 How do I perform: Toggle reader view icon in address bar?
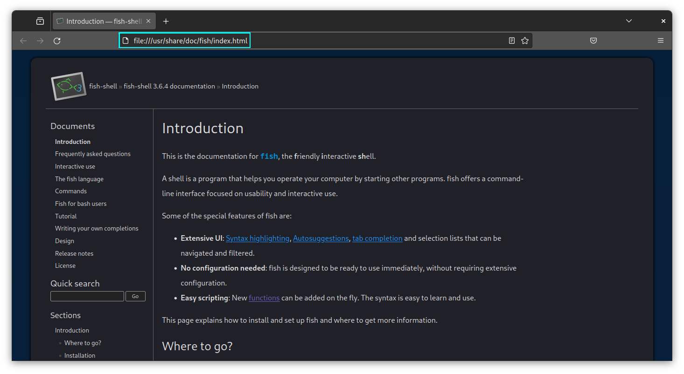[512, 41]
